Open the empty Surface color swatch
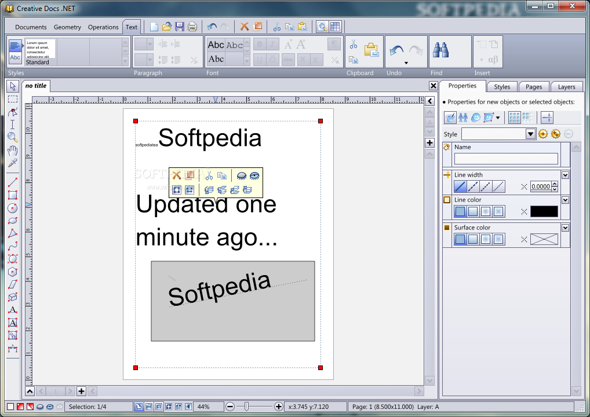 tap(544, 239)
